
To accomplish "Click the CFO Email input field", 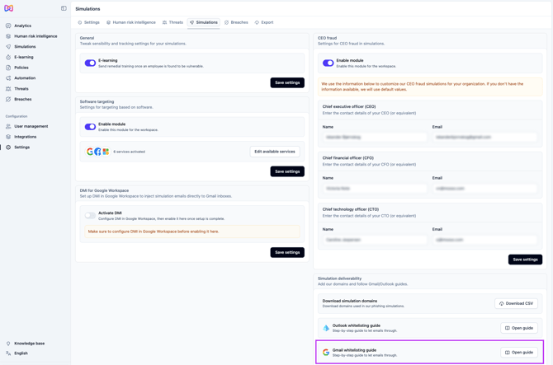I will [485, 189].
